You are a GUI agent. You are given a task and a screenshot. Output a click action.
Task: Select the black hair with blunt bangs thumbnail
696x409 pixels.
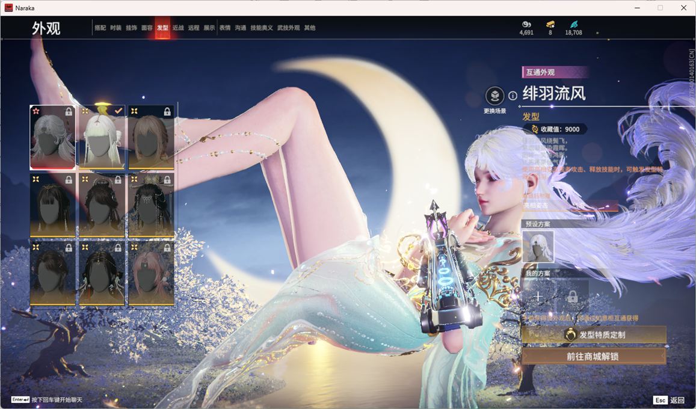click(52, 205)
